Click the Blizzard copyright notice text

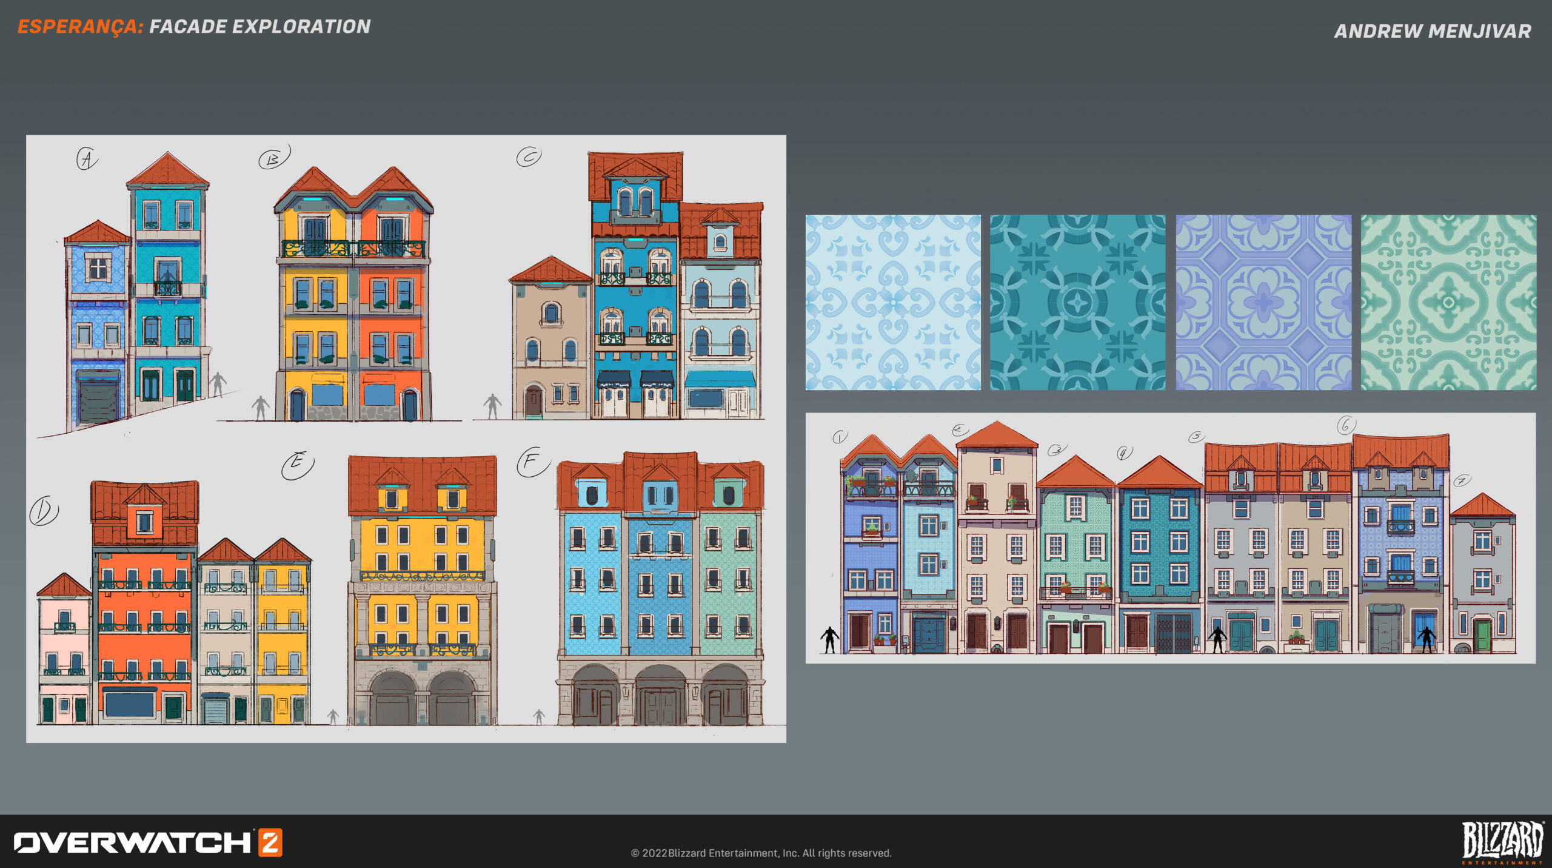761,853
